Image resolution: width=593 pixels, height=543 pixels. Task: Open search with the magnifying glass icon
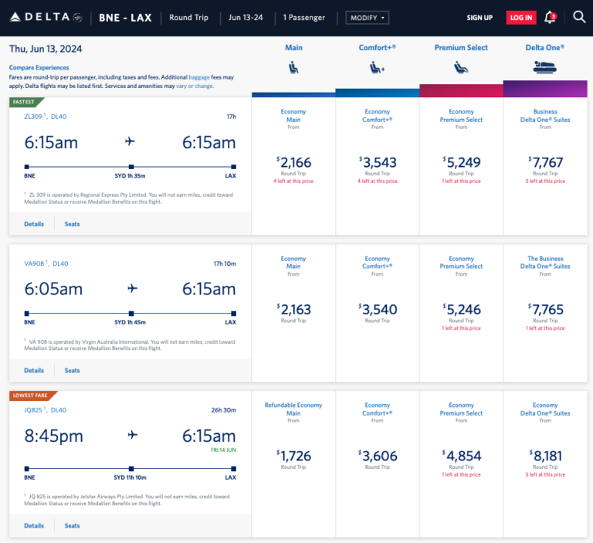pyautogui.click(x=579, y=17)
